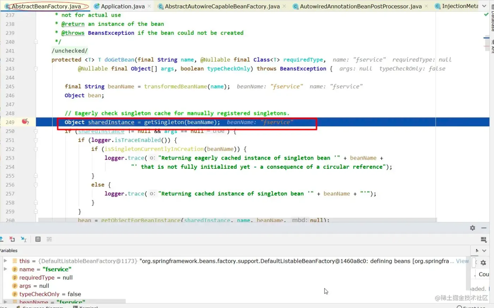This screenshot has width=494, height=308.
Task: Fold Javadoc comment at line 240
Action: 36,42
